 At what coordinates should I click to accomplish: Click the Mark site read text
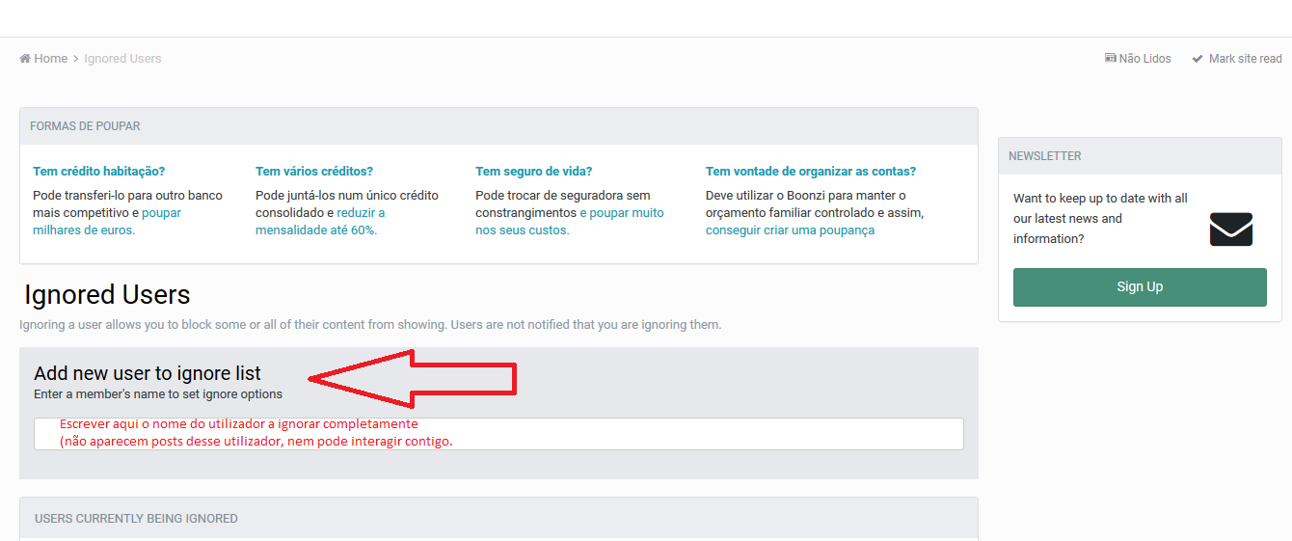point(1245,59)
